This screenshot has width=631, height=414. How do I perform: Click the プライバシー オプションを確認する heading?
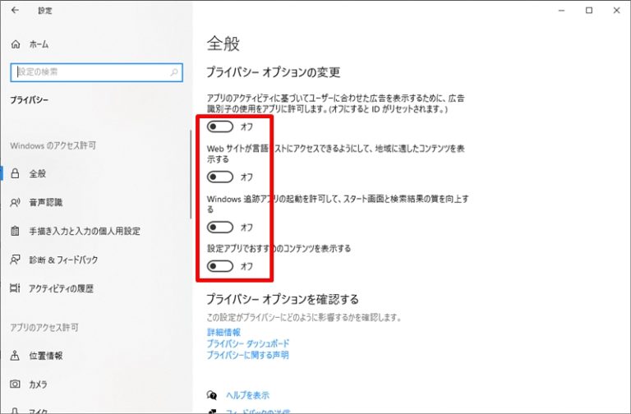[283, 299]
